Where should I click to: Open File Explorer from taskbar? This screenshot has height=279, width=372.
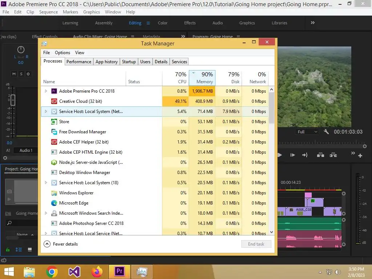coord(29,272)
